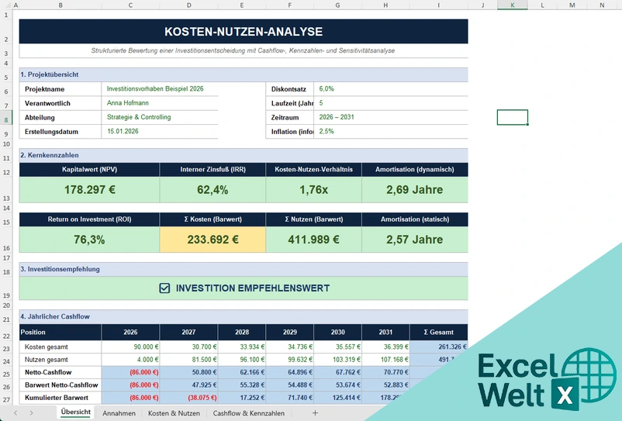Select the Diskontsatz value 6,0%
The image size is (622, 421).
[x=391, y=89]
